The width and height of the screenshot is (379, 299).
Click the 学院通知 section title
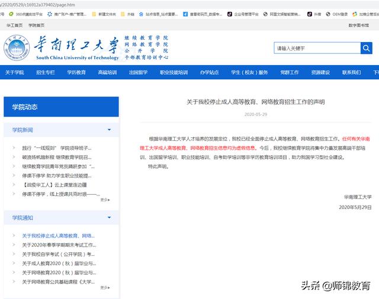[x=23, y=218]
